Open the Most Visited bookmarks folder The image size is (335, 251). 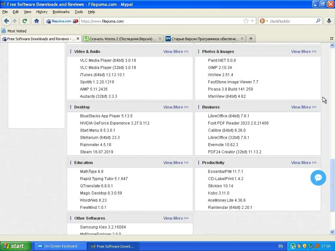14,31
